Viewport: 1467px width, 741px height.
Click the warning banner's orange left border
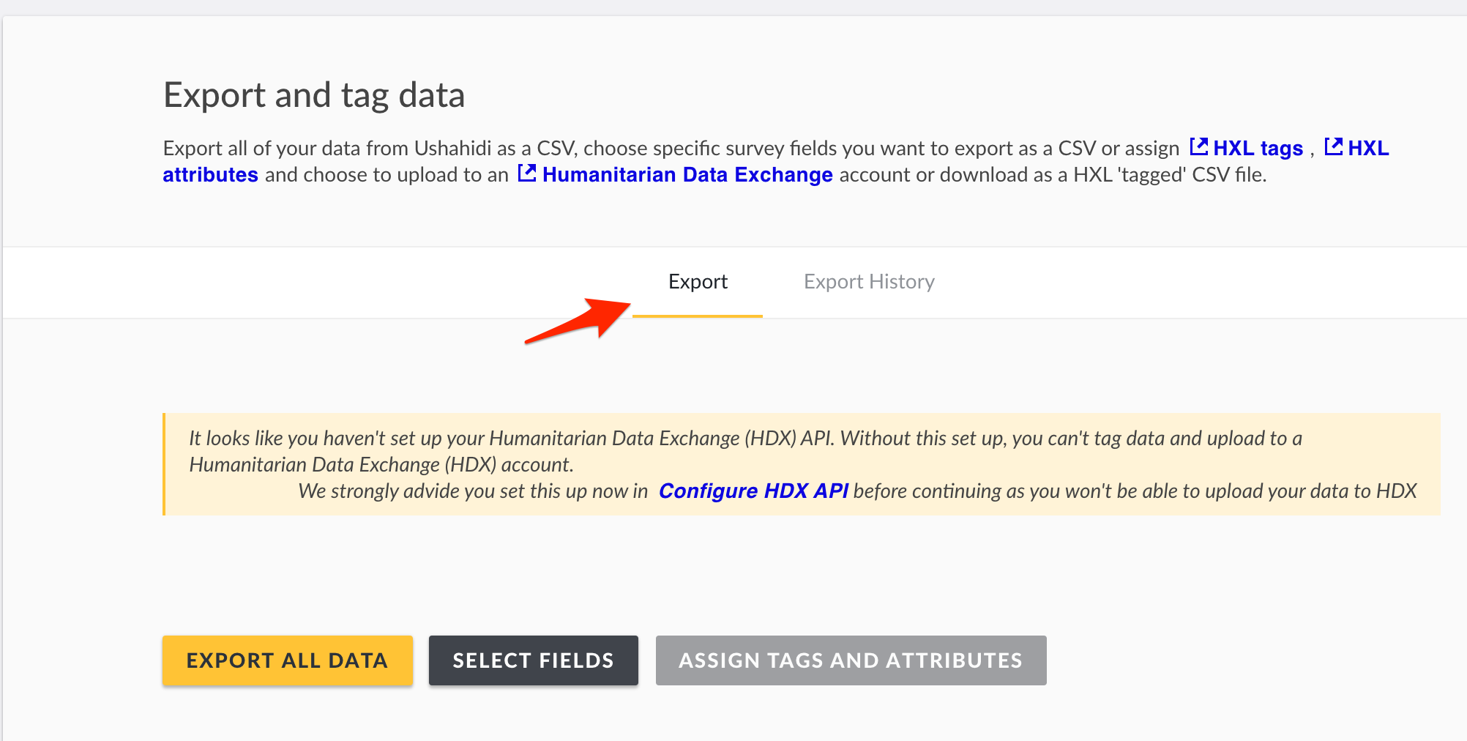click(164, 464)
